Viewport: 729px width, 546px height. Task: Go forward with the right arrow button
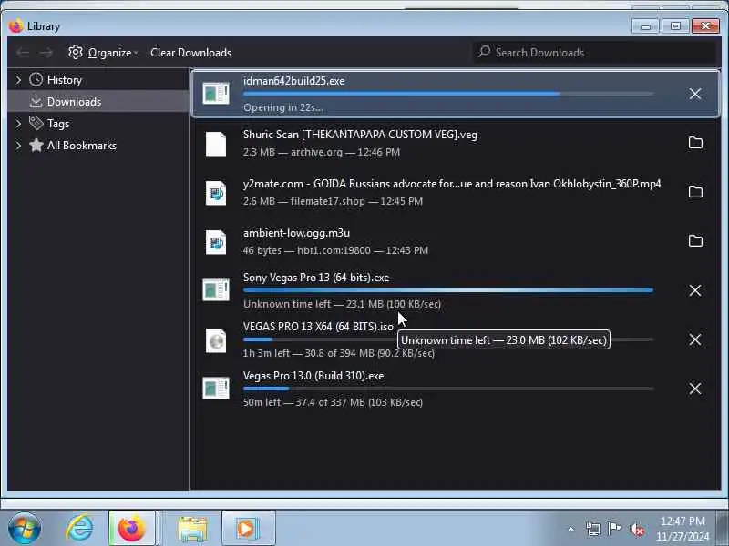(46, 53)
